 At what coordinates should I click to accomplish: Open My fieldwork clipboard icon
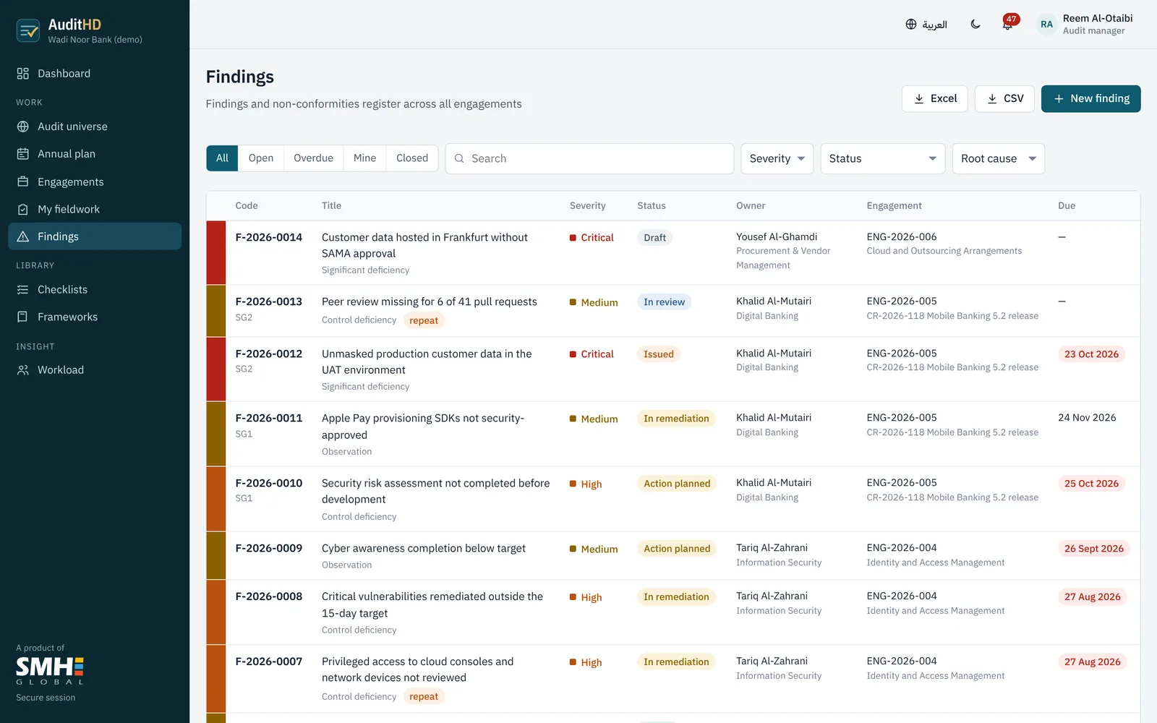23,210
